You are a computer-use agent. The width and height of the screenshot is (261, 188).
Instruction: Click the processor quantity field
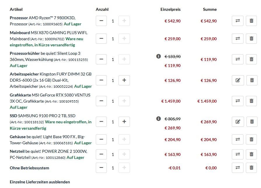click(x=113, y=21)
